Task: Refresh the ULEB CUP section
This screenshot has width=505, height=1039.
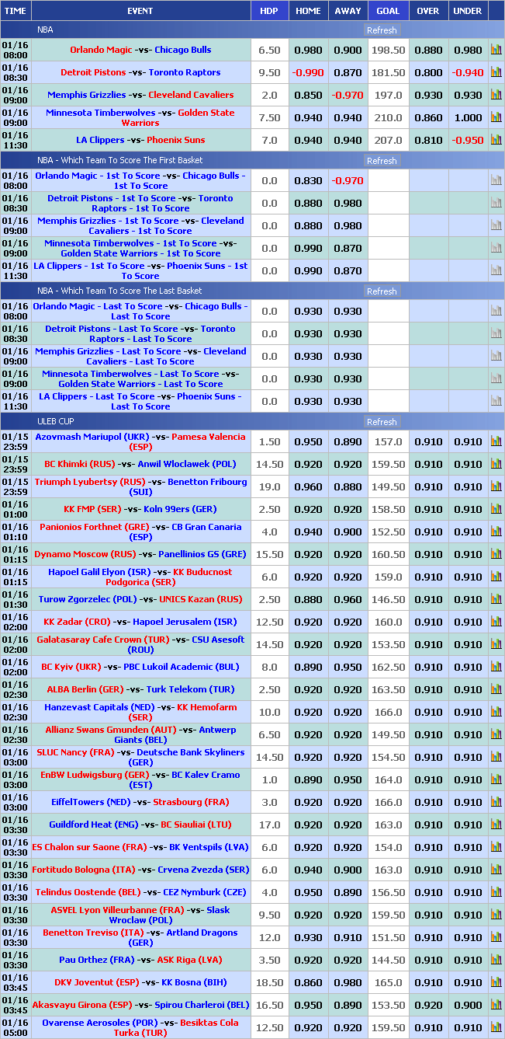Action: tap(382, 422)
